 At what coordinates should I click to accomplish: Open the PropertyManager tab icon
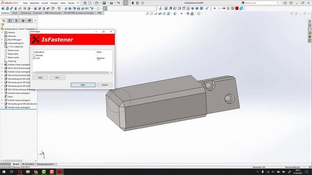[10, 20]
